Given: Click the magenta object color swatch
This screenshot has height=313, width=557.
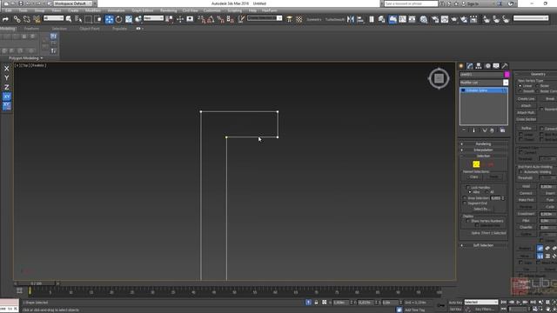Looking at the screenshot, I should pyautogui.click(x=507, y=75).
